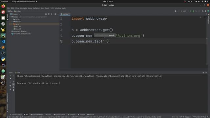The image size is (210, 118).
Task: Open Version Control tool window
Action: 16,115
